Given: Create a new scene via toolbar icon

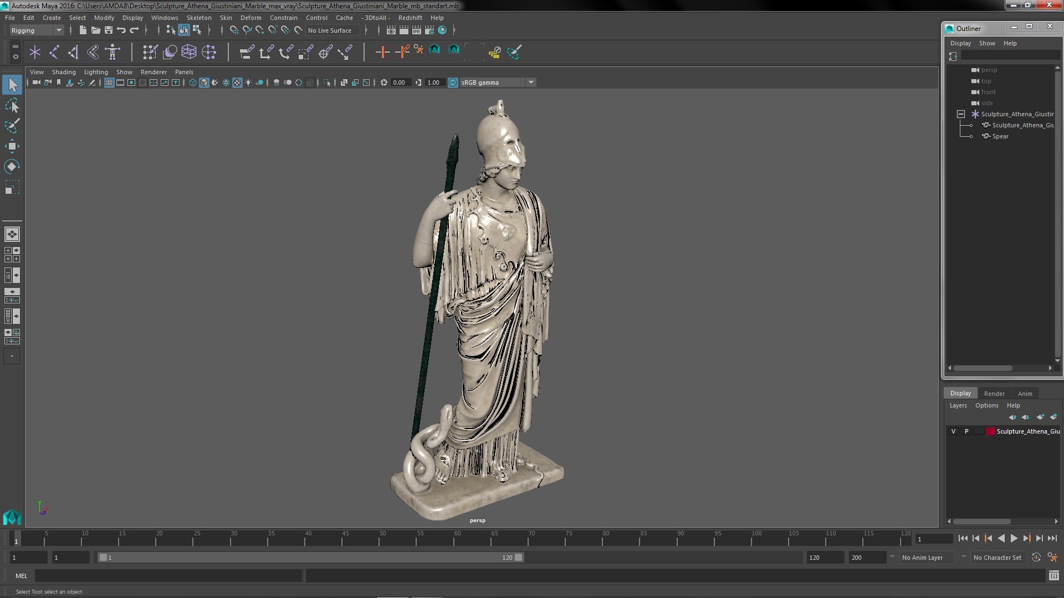Looking at the screenshot, I should (83, 30).
